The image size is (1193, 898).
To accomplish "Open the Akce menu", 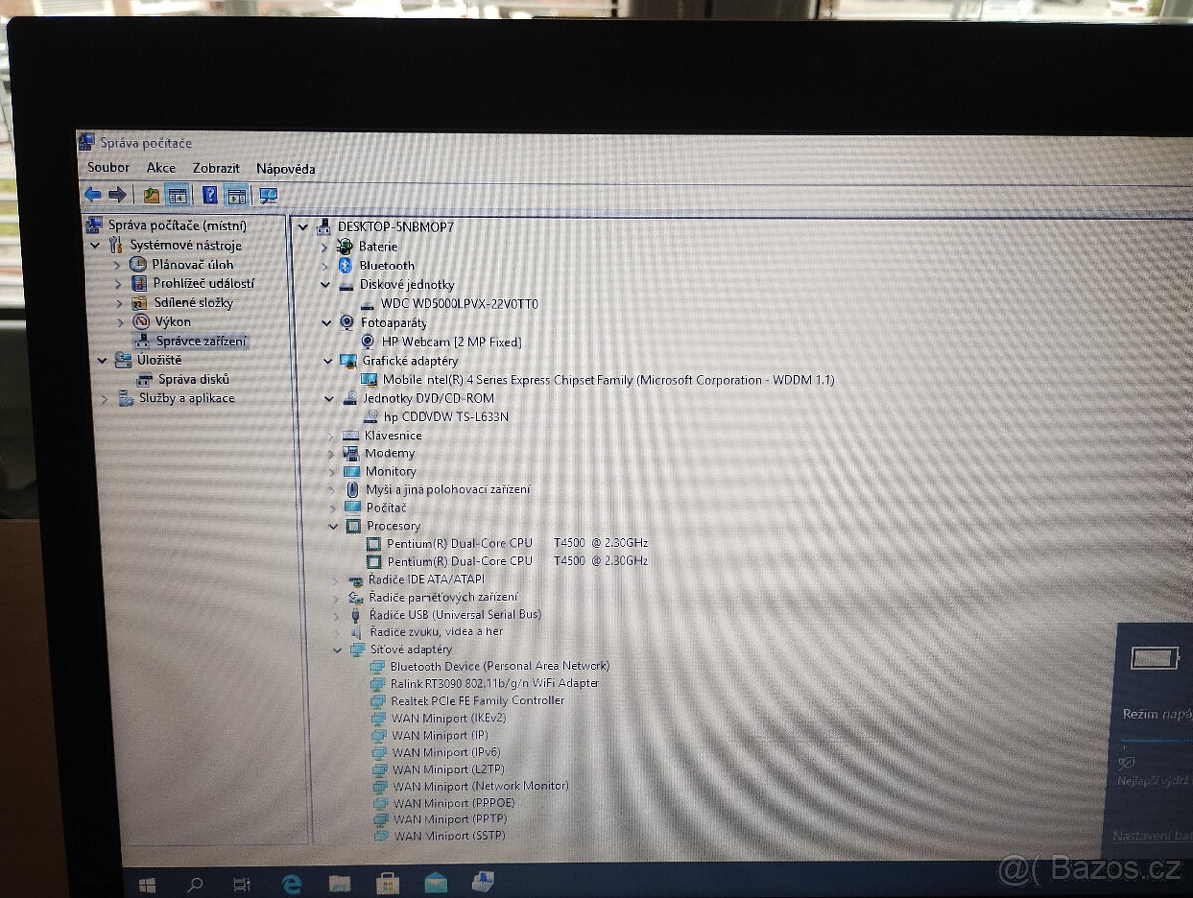I will (161, 168).
